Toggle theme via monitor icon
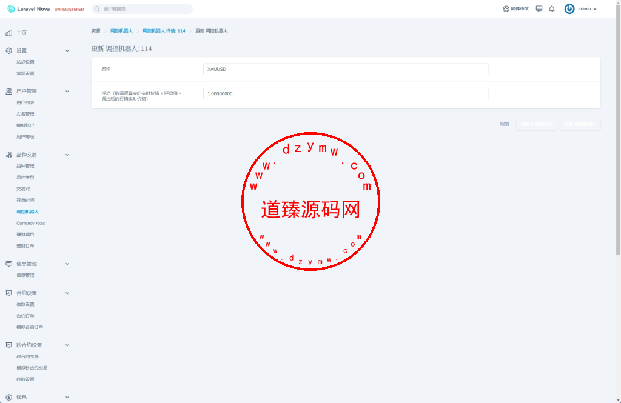This screenshot has width=621, height=403. (539, 8)
